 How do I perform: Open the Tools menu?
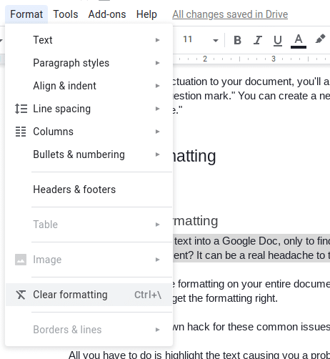(x=66, y=14)
